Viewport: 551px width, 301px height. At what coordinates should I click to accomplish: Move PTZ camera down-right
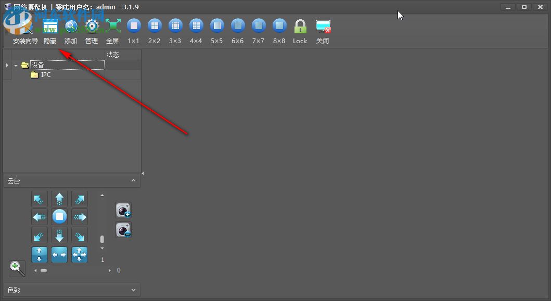pyautogui.click(x=80, y=235)
